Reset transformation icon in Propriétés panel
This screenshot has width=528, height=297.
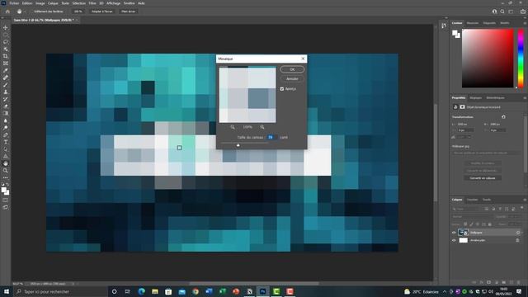503,117
